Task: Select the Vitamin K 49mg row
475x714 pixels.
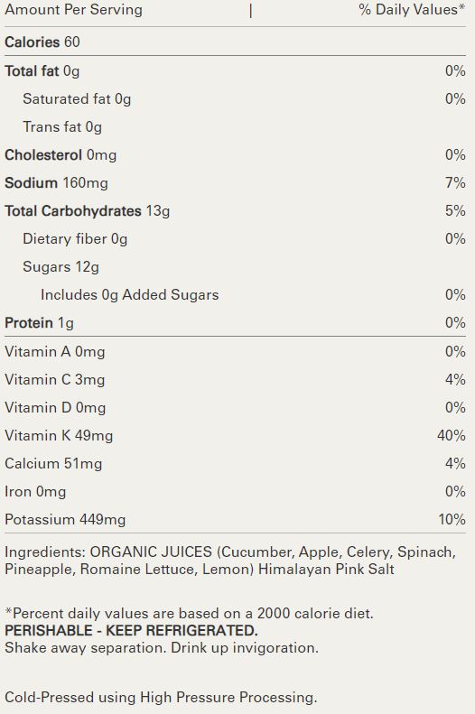Action: point(235,435)
